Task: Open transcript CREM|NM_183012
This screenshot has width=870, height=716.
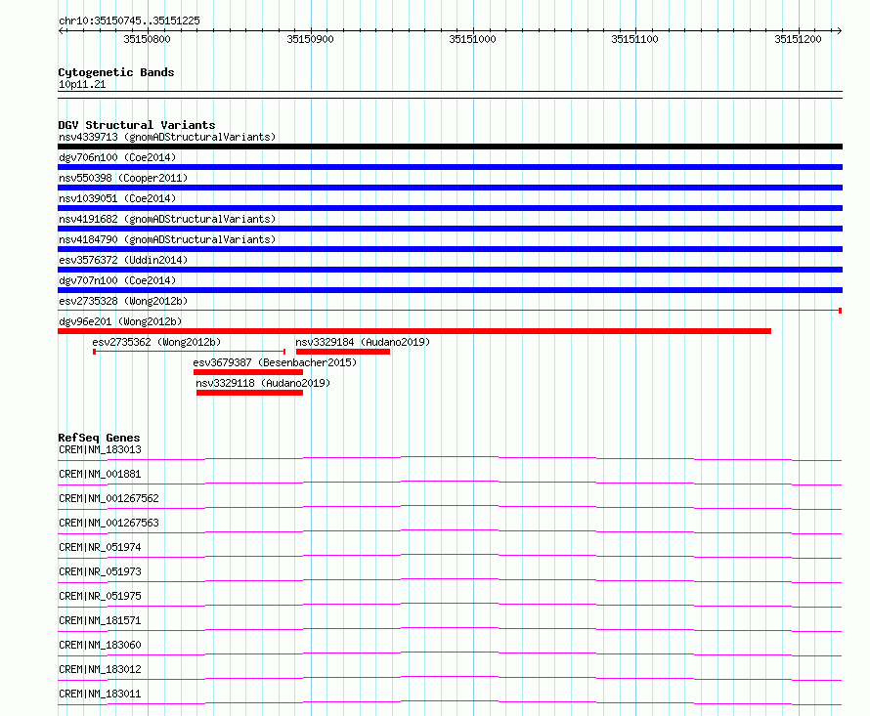Action: pyautogui.click(x=100, y=669)
